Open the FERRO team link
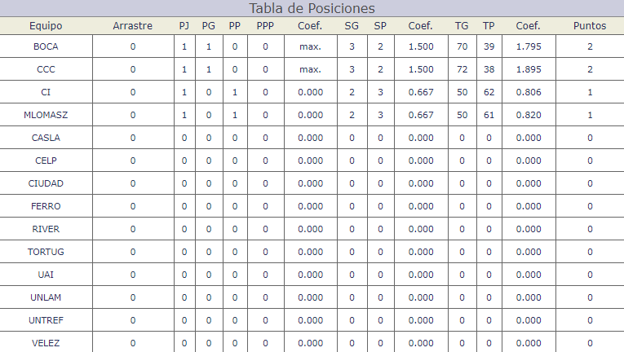 [46, 206]
